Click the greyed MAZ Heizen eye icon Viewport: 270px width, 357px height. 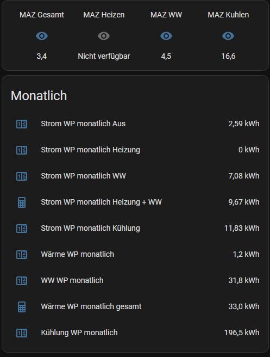[x=104, y=36]
